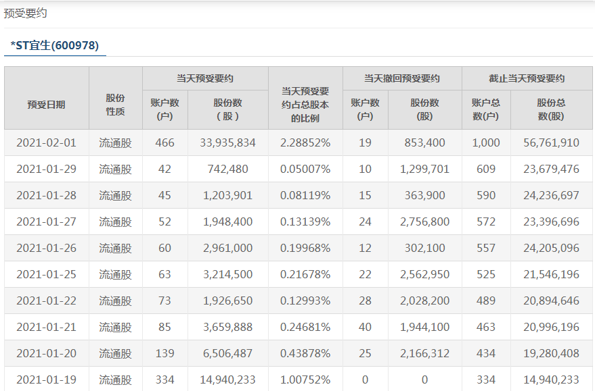
Task: Click total shares 24,205,096
Action: coord(551,248)
